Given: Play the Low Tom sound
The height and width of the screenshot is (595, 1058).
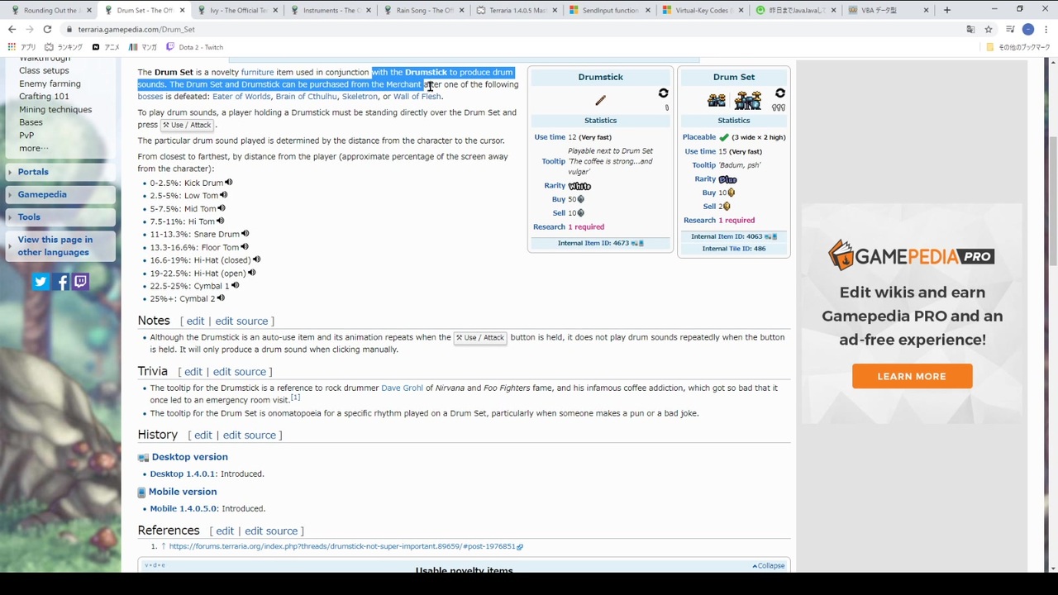Looking at the screenshot, I should [x=223, y=196].
